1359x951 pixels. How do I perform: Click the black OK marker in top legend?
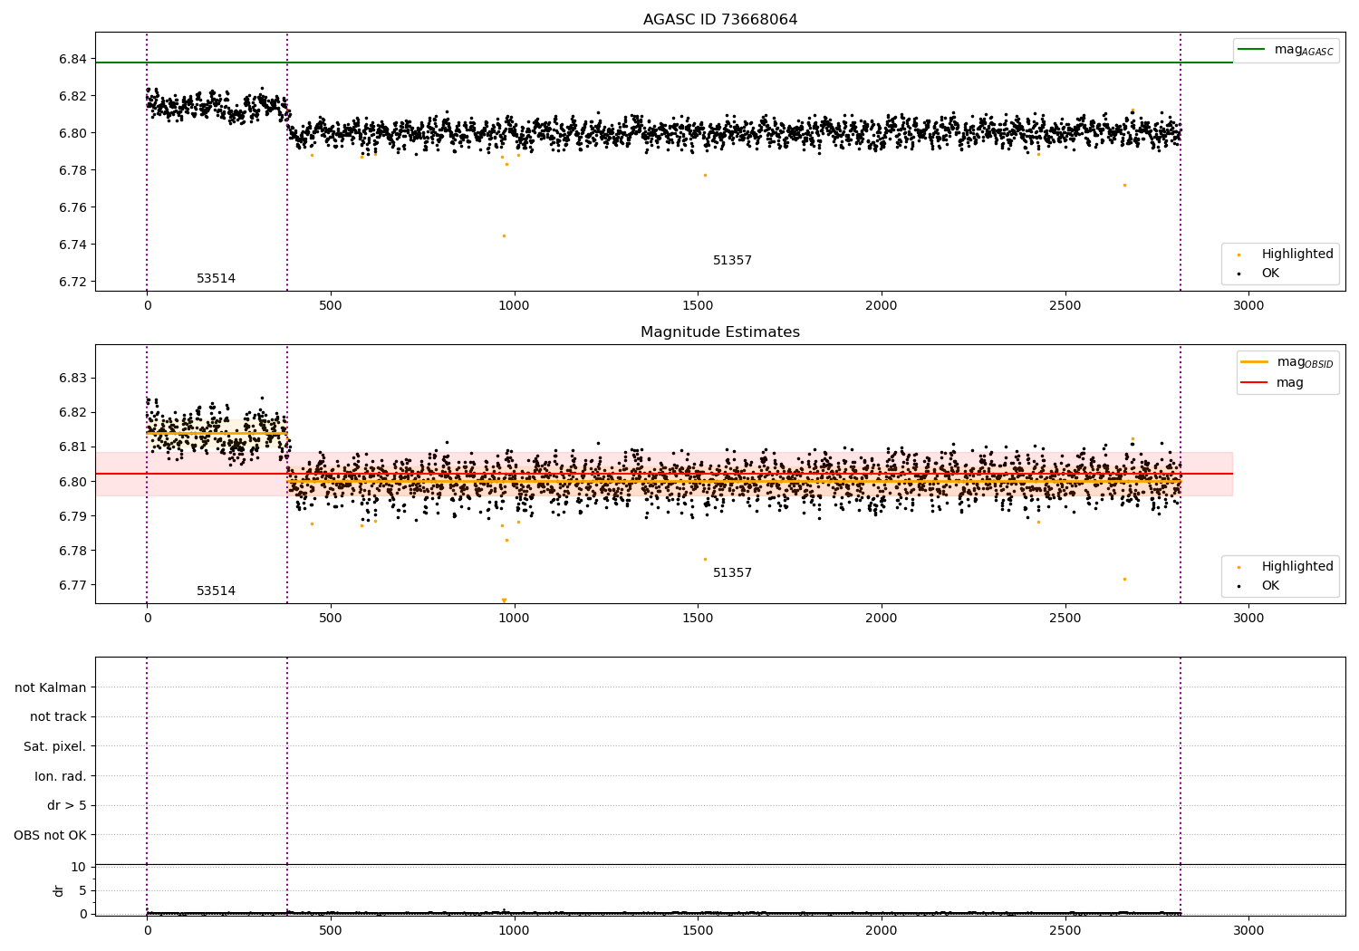pos(1239,274)
